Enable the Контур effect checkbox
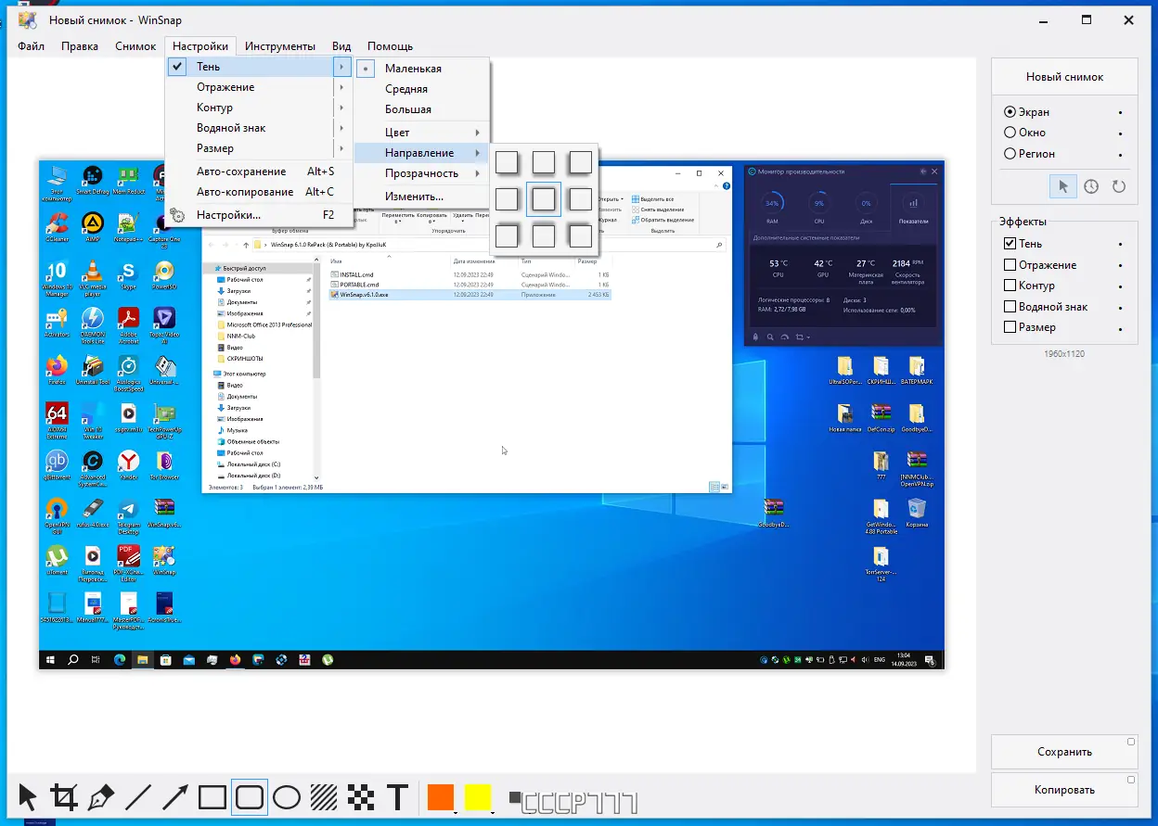The width and height of the screenshot is (1158, 826). click(x=1010, y=286)
